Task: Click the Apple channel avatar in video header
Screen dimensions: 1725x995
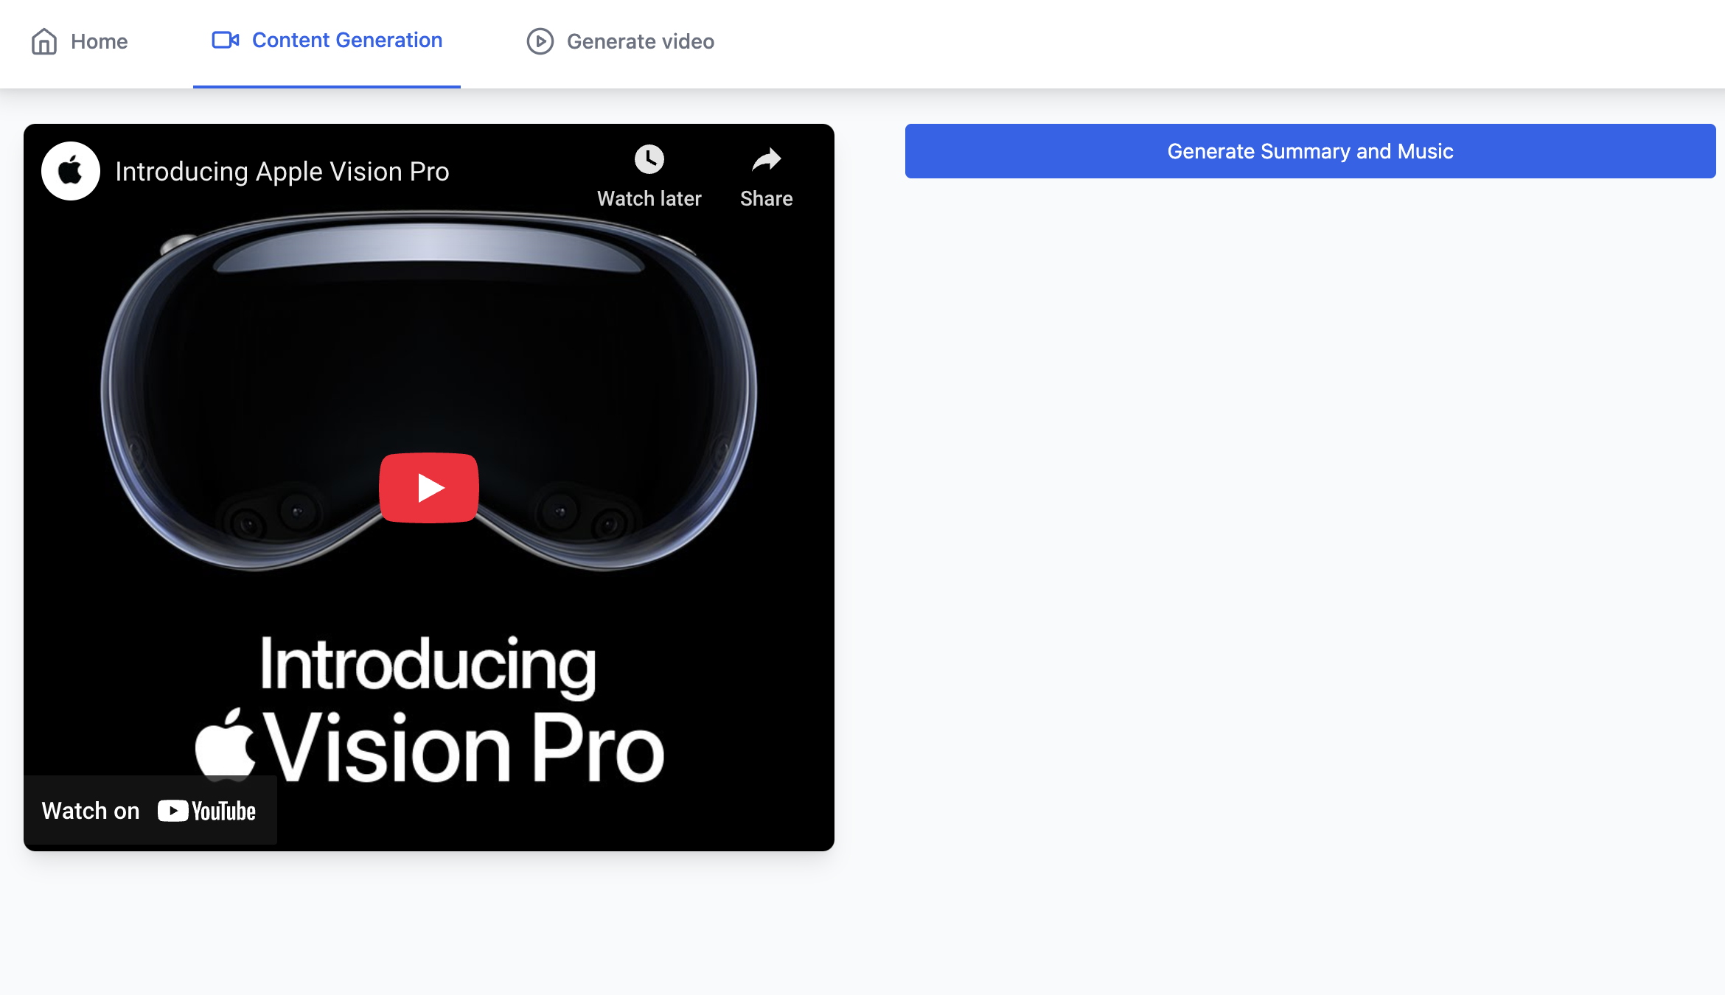Action: coord(71,171)
